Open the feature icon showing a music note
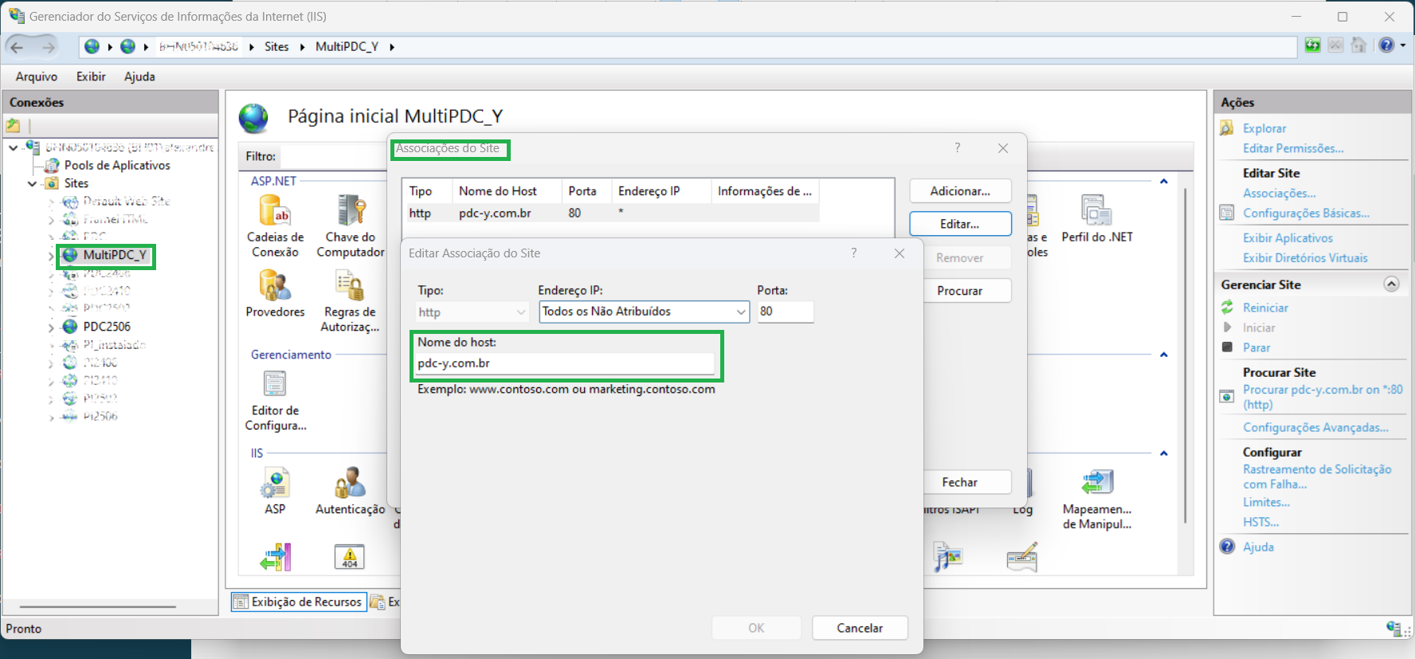Image resolution: width=1415 pixels, height=659 pixels. click(x=948, y=557)
